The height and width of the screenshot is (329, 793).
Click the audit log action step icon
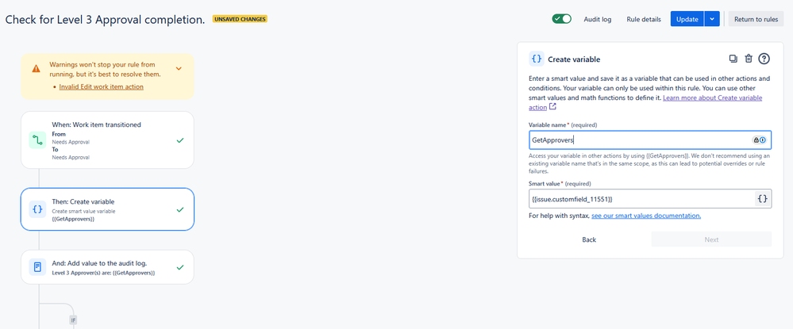(37, 267)
